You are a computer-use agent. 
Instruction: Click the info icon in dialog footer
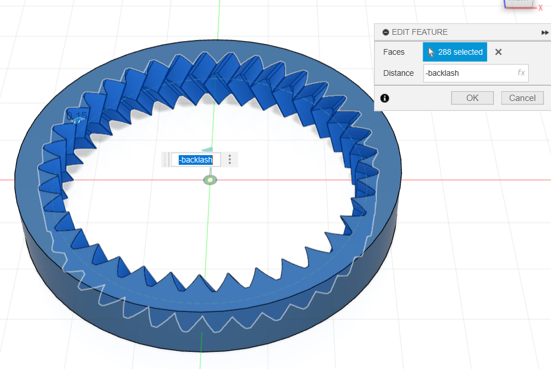tap(385, 98)
